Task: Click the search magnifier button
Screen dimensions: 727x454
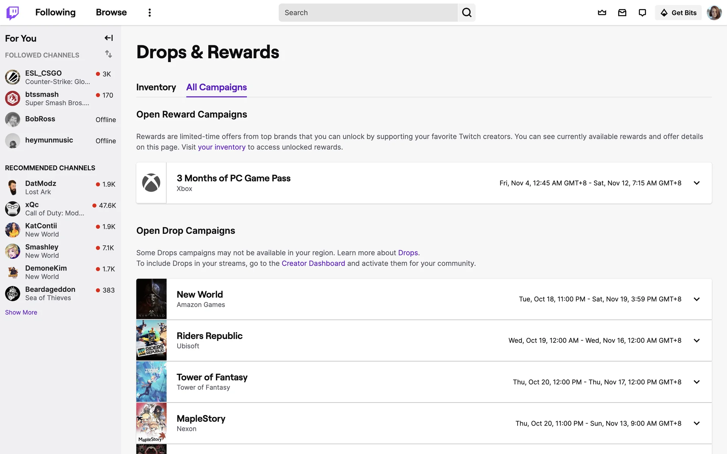Action: tap(466, 12)
